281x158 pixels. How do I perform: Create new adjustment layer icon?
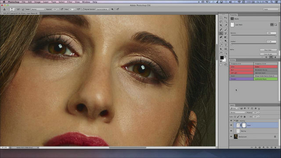pyautogui.click(x=263, y=147)
